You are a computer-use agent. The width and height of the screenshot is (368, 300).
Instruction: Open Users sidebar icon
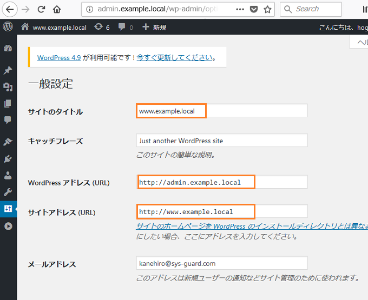(x=8, y=175)
